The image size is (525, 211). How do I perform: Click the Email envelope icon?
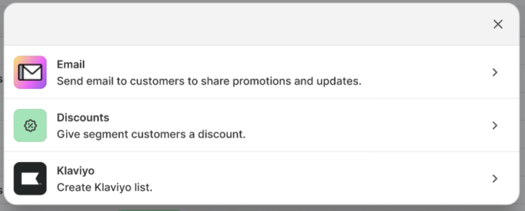[30, 73]
